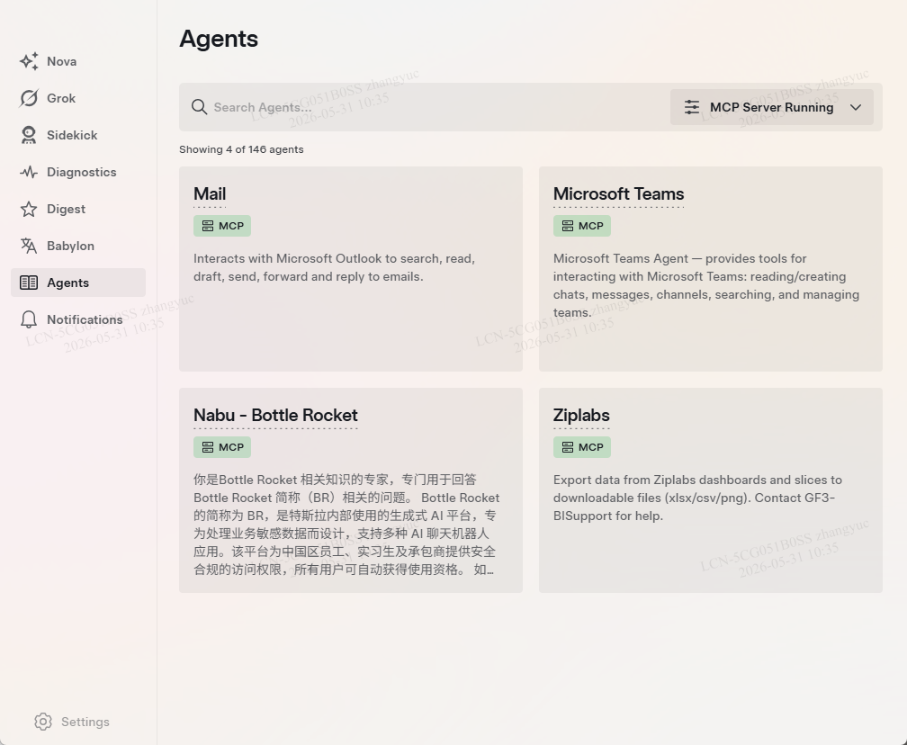907x745 pixels.
Task: Click the Sidekick robot icon
Action: tap(29, 135)
